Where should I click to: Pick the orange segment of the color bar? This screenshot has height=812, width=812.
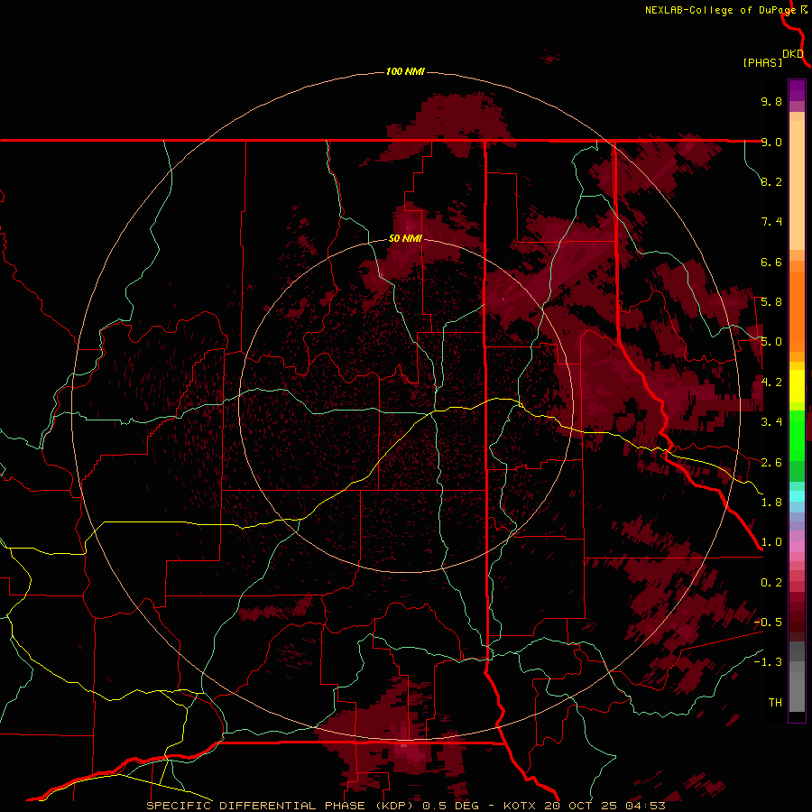tap(797, 312)
